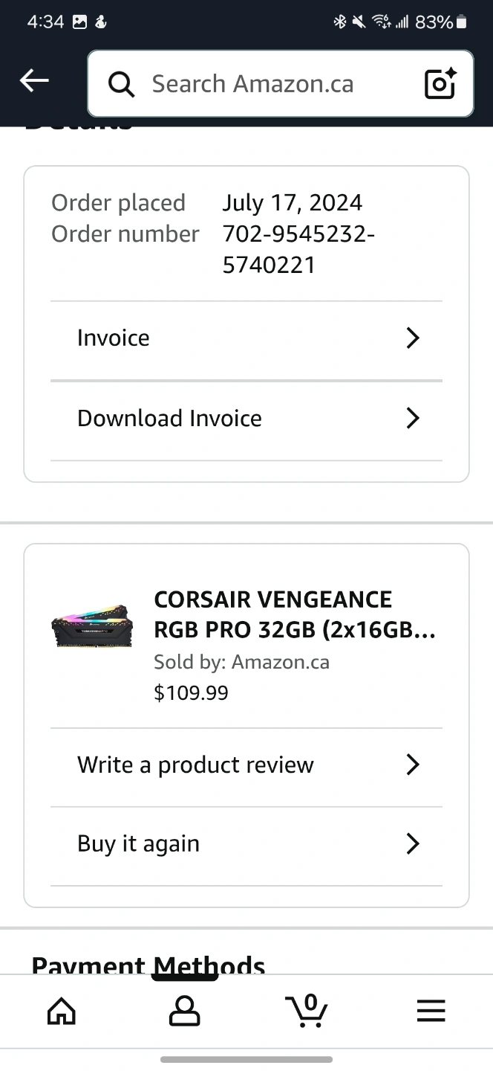Focus the Search Amazon.ca field
Viewport: 493px width, 1071px height.
pos(280,83)
